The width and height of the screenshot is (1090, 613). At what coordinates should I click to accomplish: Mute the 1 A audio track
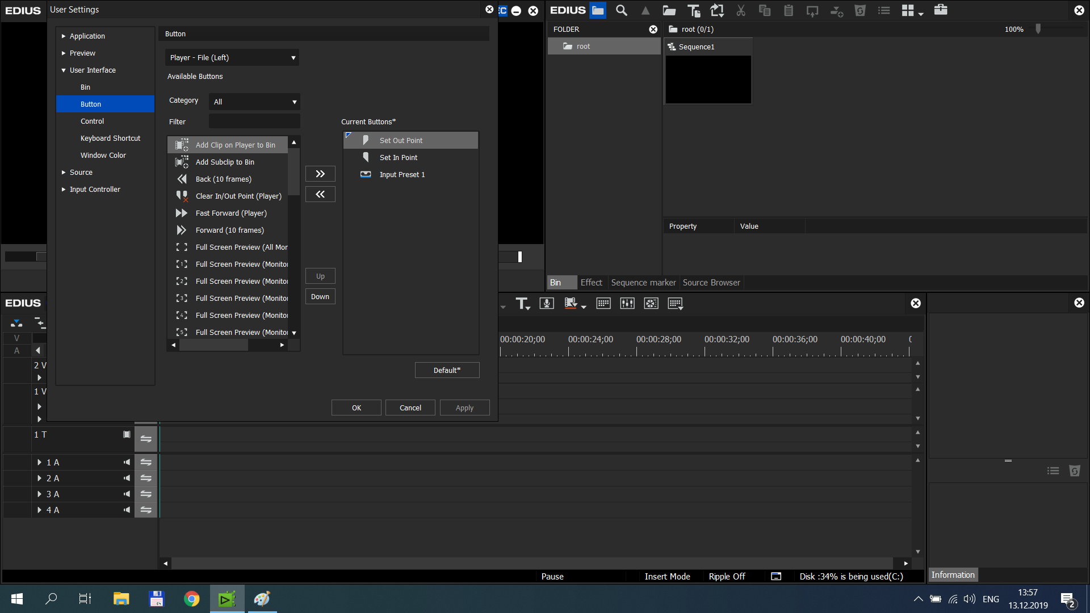[127, 463]
